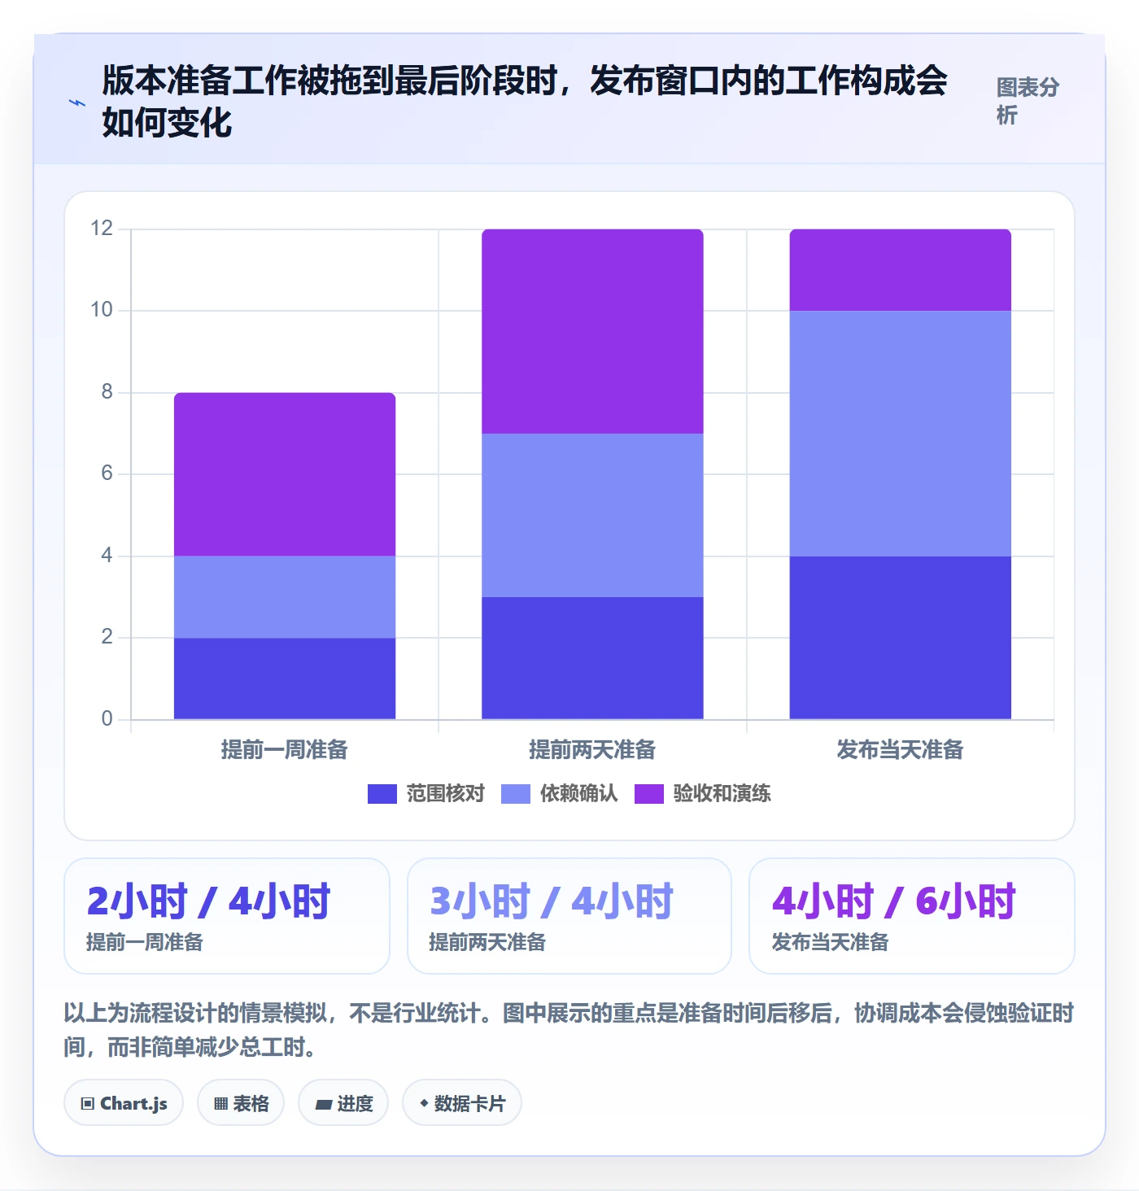Screen dimensions: 1139x1191
Task: Click the y-axis tick value 8
Action: (x=107, y=391)
